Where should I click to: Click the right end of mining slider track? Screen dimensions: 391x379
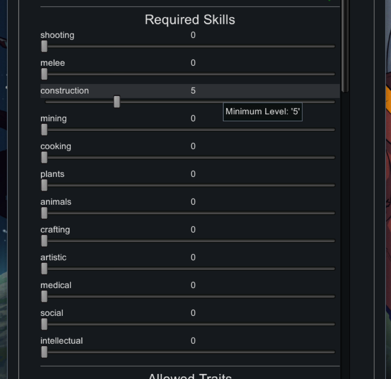point(332,130)
